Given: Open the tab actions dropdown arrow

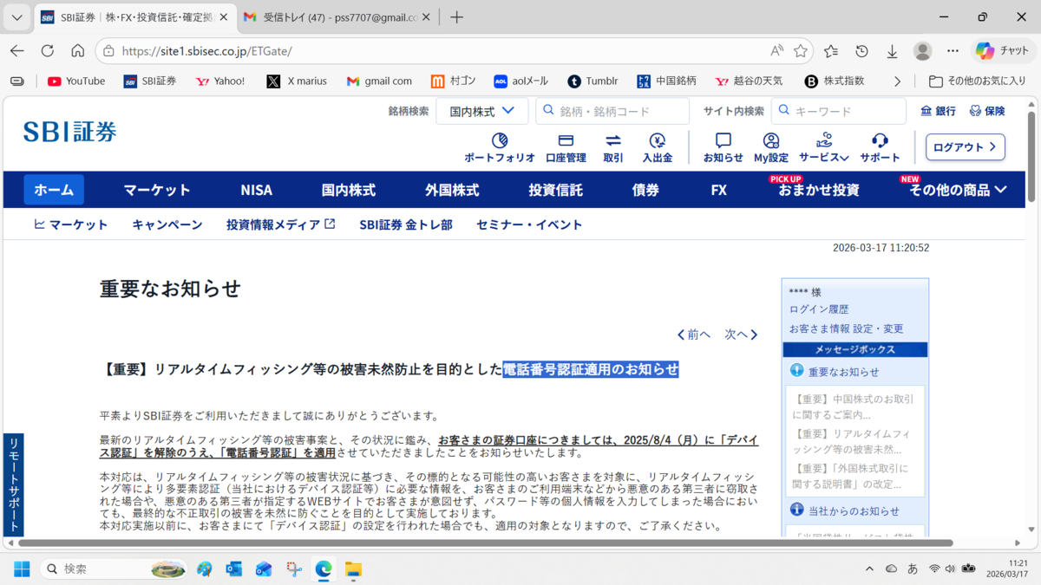Looking at the screenshot, I should click(x=17, y=17).
